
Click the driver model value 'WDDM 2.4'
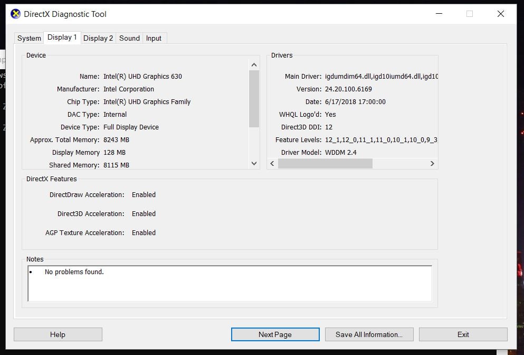(341, 153)
